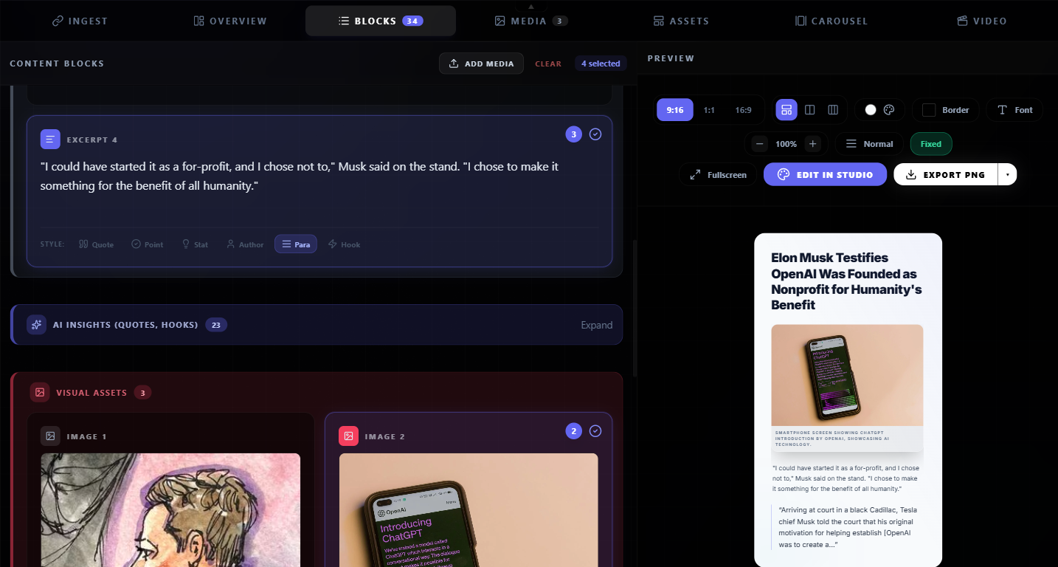
Task: Choose the 9:16 aspect ratio
Action: pyautogui.click(x=675, y=110)
